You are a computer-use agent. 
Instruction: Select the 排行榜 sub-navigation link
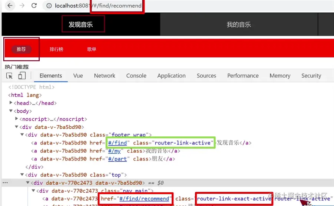pyautogui.click(x=56, y=49)
